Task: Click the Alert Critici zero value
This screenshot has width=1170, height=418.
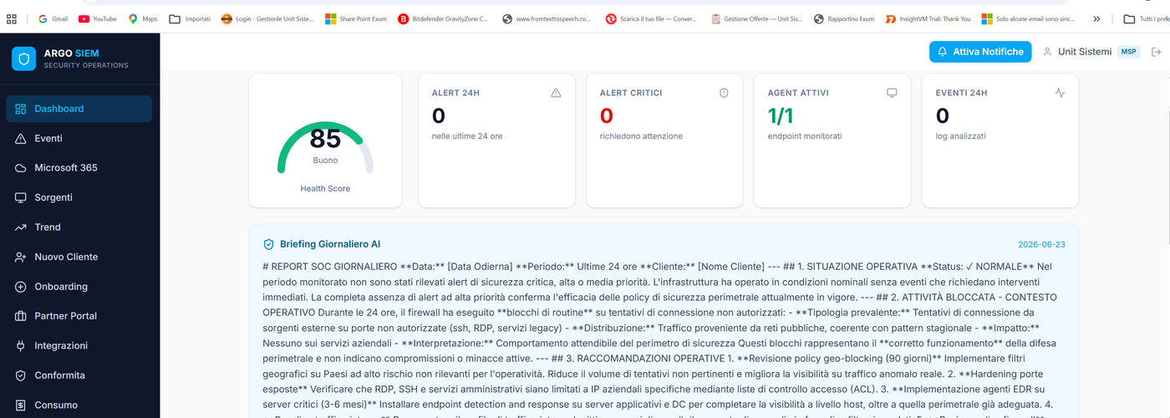Action: (x=607, y=115)
